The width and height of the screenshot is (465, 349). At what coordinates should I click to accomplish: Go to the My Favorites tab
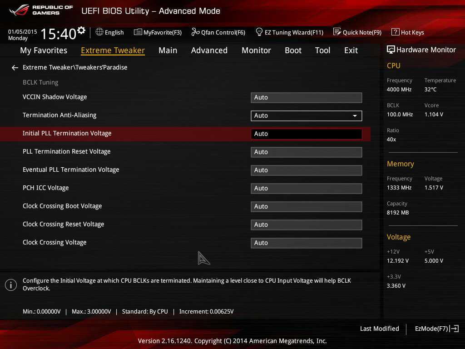pyautogui.click(x=44, y=50)
